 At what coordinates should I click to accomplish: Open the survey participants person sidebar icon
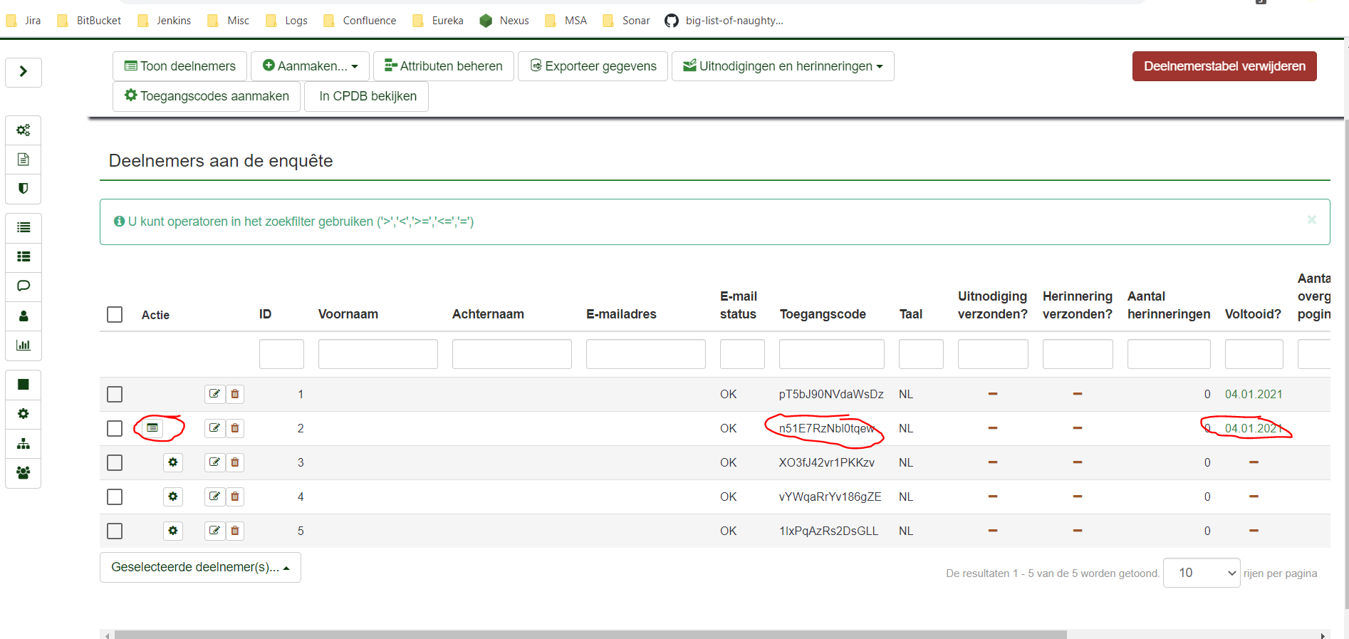point(24,316)
